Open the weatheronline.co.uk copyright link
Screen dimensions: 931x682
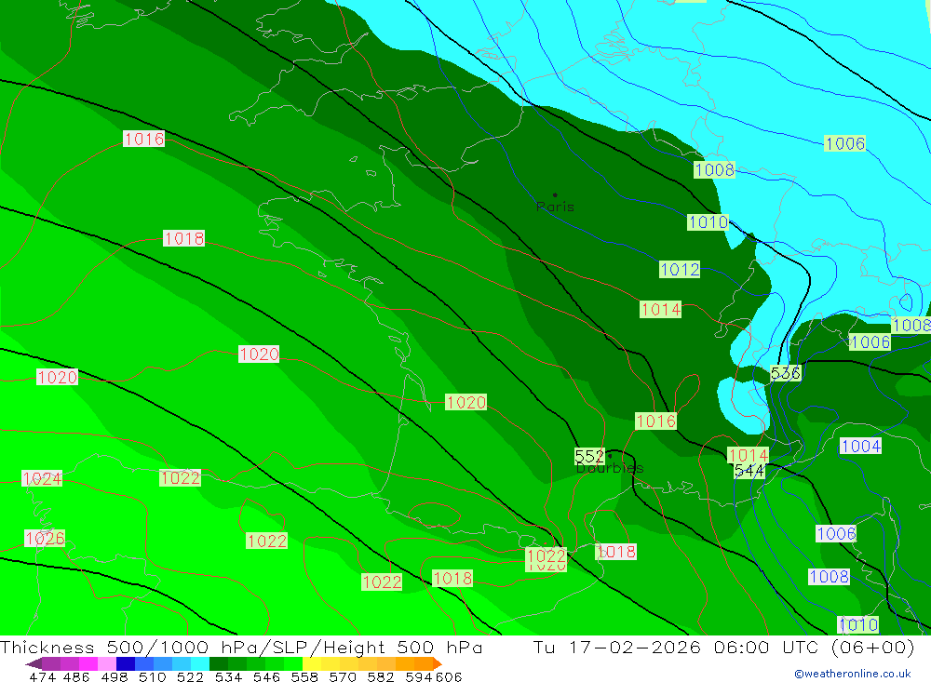coord(853,674)
